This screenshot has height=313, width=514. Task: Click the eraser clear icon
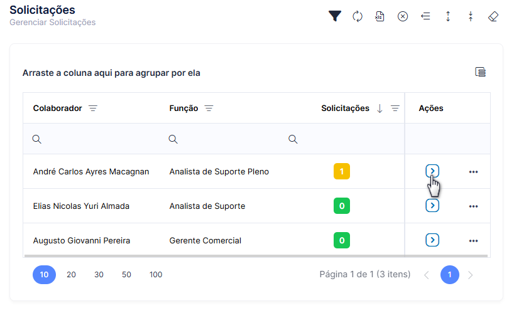pos(493,16)
